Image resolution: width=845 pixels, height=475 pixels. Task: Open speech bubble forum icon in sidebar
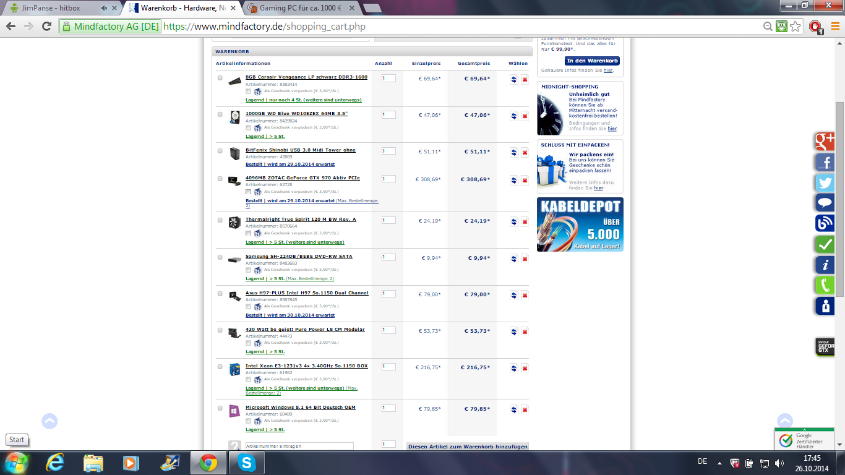(825, 203)
